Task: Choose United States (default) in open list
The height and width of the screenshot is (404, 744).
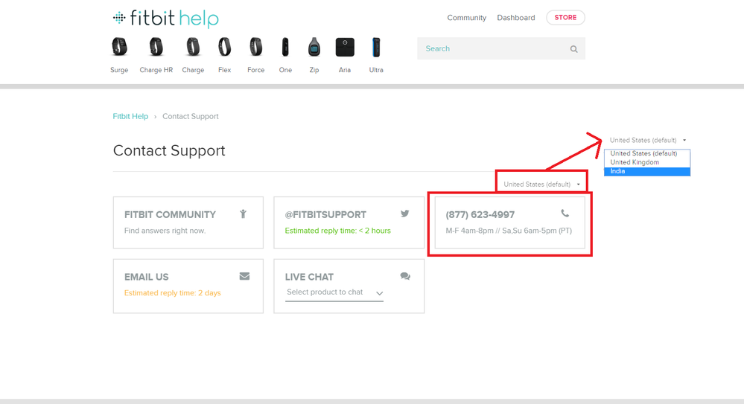Action: (647, 153)
